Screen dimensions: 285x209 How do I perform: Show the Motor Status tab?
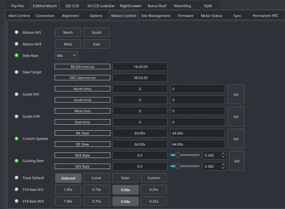tap(211, 16)
